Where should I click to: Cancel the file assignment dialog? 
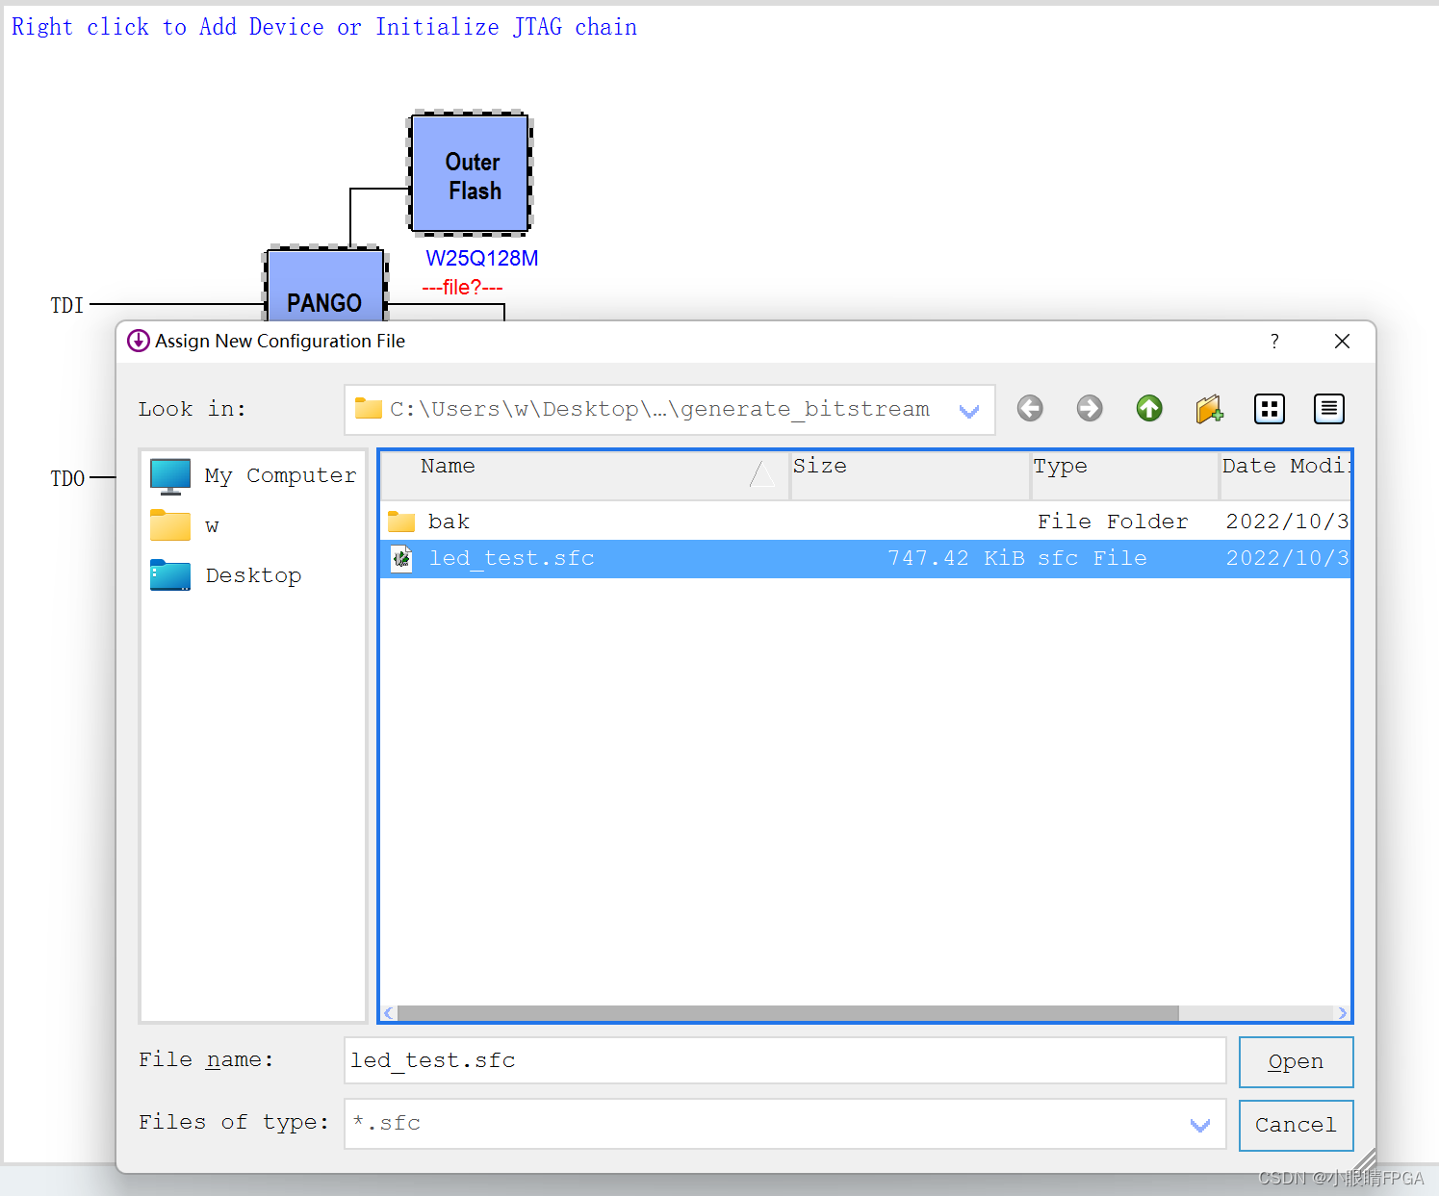1296,1126
